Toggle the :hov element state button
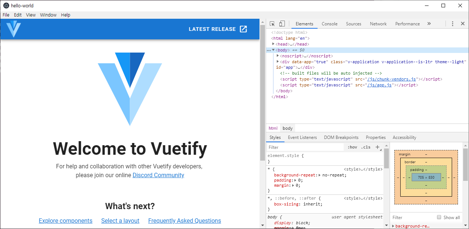This screenshot has height=229, width=469. click(x=352, y=147)
